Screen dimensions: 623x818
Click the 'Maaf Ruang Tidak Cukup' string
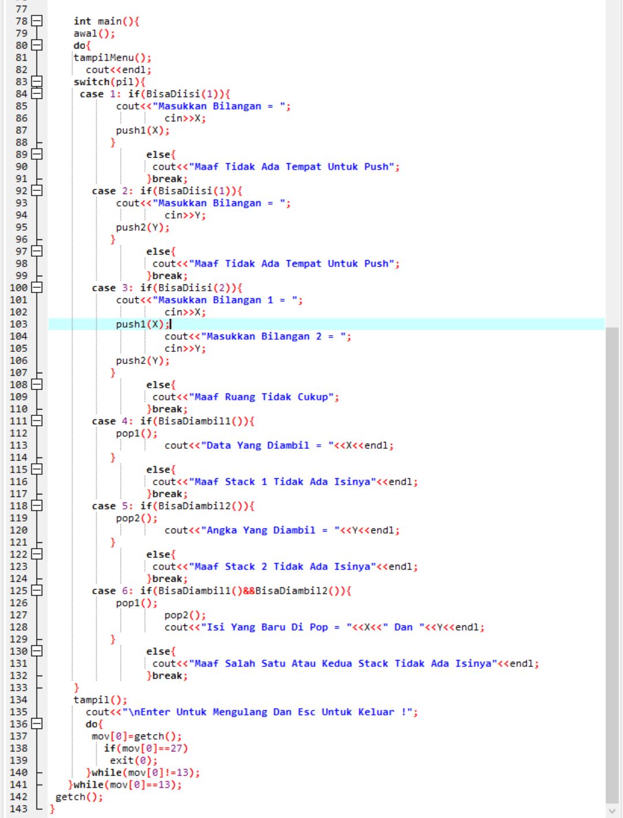(261, 397)
